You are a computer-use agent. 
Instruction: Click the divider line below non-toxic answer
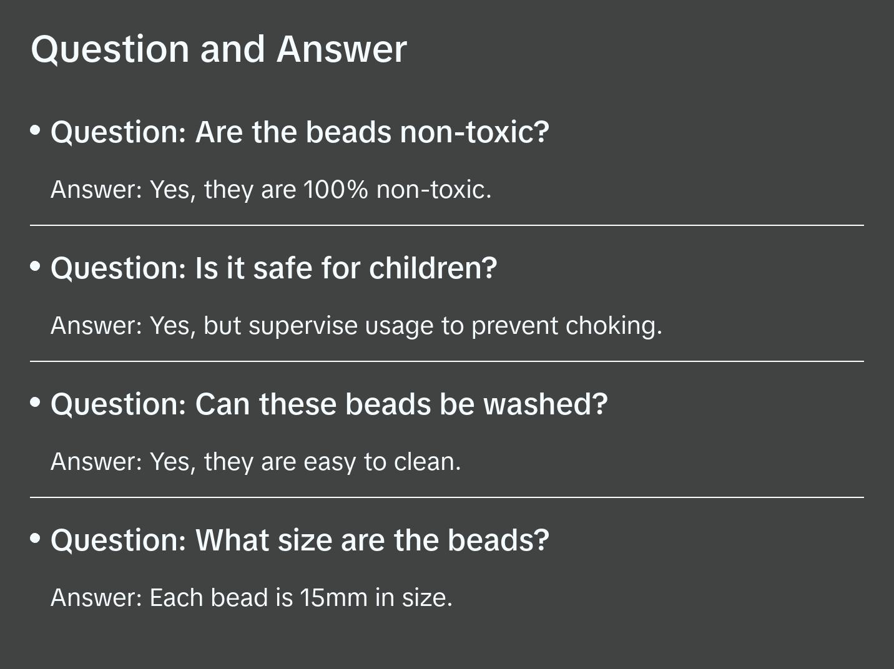pos(447,225)
